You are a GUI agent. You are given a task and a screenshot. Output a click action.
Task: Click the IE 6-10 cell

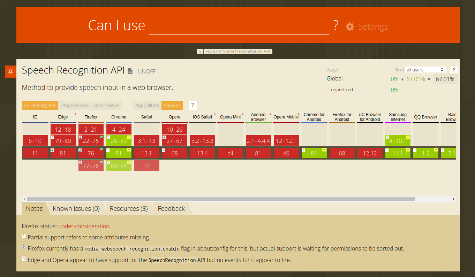click(35, 140)
